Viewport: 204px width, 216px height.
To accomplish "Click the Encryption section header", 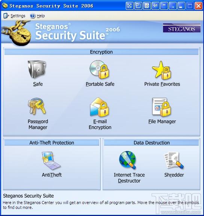I will pos(101,52).
